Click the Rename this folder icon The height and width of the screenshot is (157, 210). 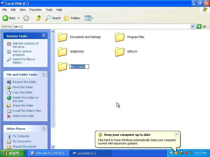click(9, 82)
